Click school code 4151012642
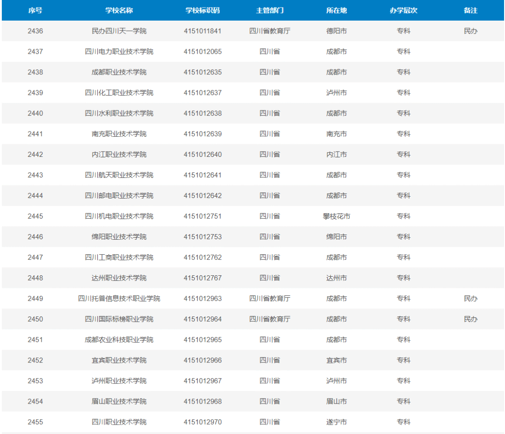 (x=202, y=196)
